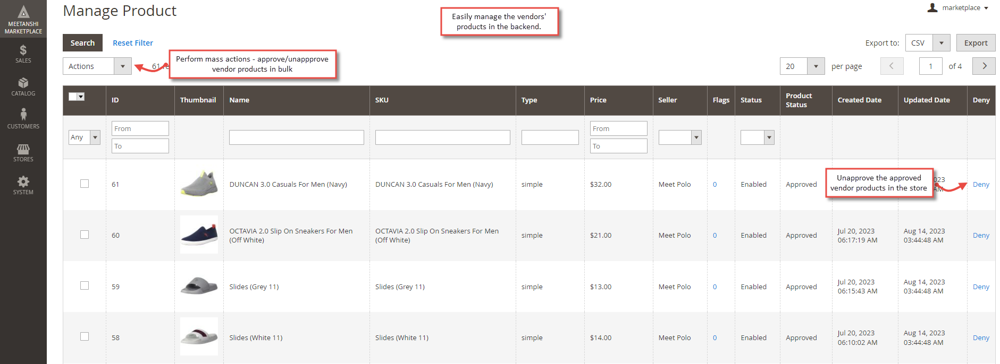
Task: Select the checkbox for product 59
Action: 85,285
